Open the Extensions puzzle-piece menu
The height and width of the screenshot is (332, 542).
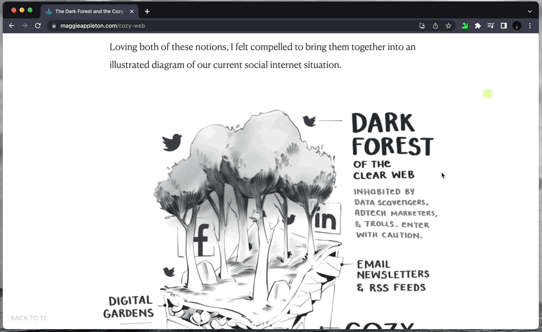(x=478, y=25)
